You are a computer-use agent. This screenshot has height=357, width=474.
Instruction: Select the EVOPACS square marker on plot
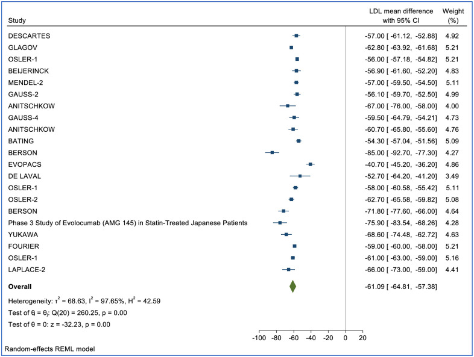(310, 164)
